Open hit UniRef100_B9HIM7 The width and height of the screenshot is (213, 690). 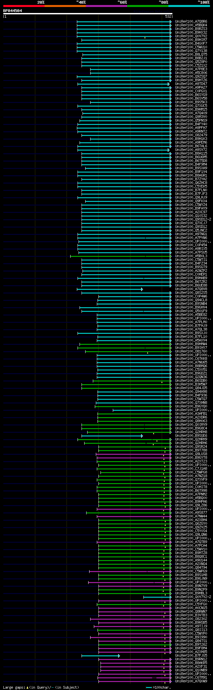point(191,40)
